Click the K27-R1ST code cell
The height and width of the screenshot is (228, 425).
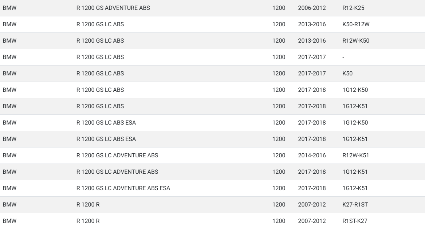click(x=355, y=205)
